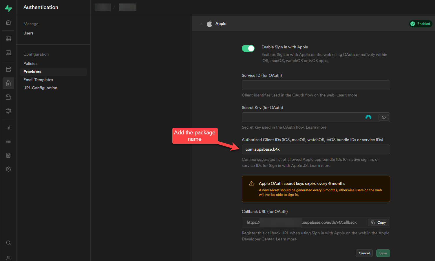Click the password manager icon in Secret Key

(x=368, y=117)
